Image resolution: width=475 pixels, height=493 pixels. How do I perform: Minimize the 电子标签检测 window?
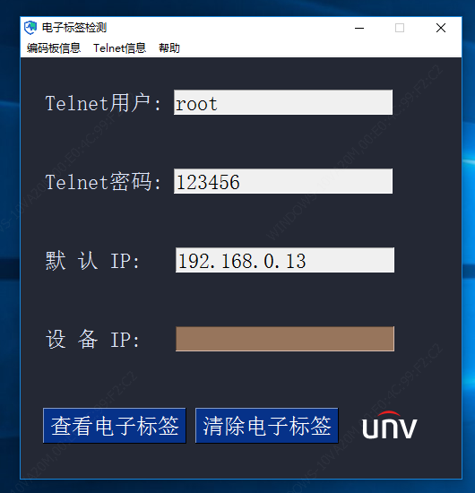(x=359, y=28)
